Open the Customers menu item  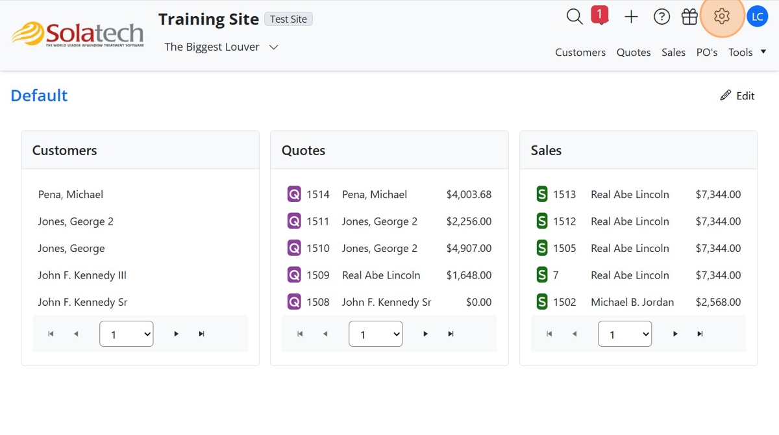pos(580,53)
